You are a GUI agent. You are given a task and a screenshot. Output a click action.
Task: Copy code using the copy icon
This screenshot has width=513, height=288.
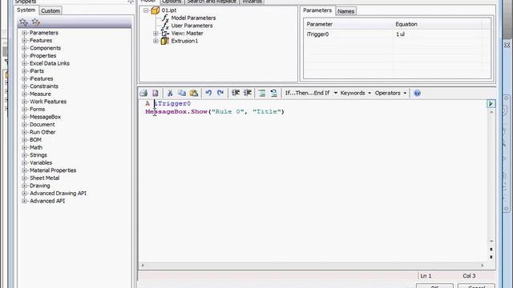coord(182,93)
